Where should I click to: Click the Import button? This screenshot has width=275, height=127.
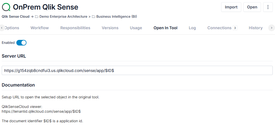(x=231, y=7)
